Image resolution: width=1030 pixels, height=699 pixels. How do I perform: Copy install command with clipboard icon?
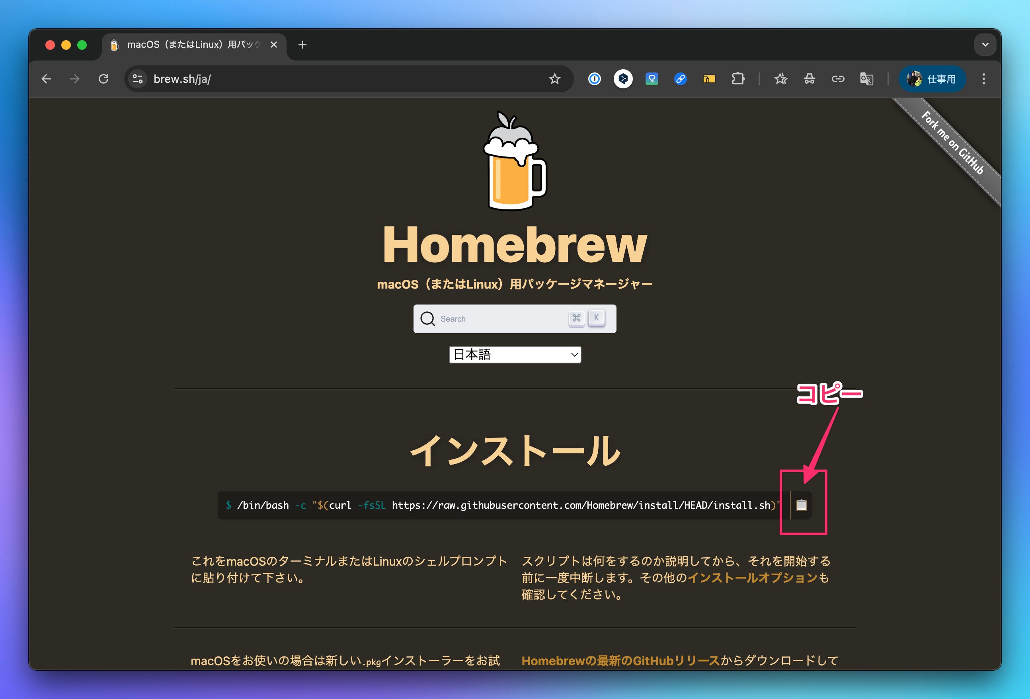coord(801,505)
